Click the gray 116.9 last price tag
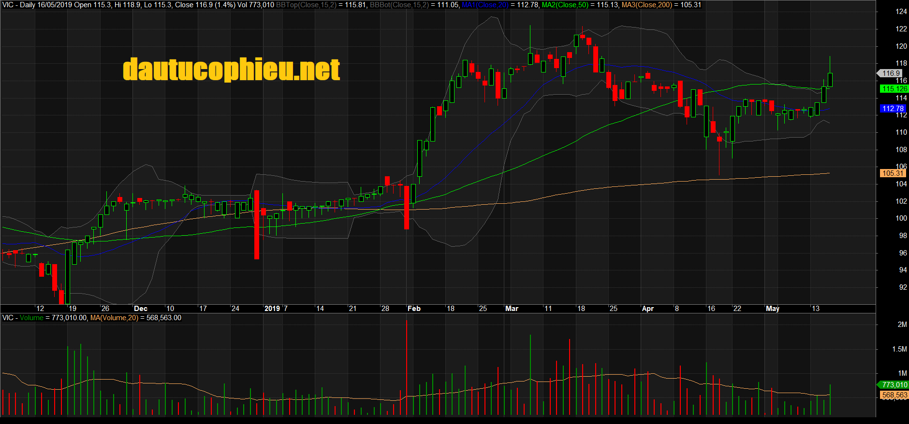This screenshot has height=424, width=909. pyautogui.click(x=891, y=73)
